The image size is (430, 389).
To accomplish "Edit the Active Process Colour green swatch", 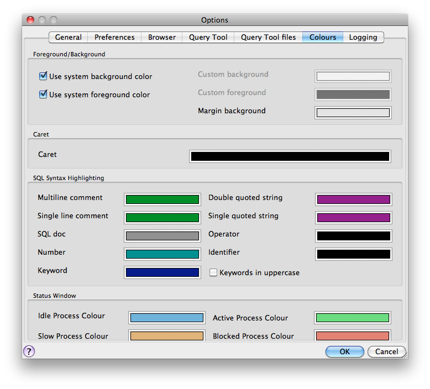I will coord(353,318).
